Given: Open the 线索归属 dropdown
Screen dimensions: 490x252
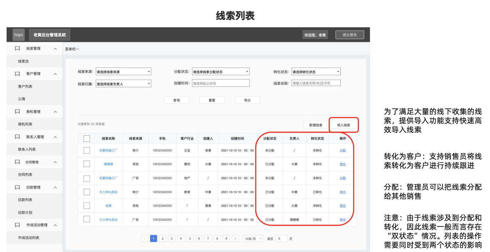Looking at the screenshot, I should [x=123, y=84].
